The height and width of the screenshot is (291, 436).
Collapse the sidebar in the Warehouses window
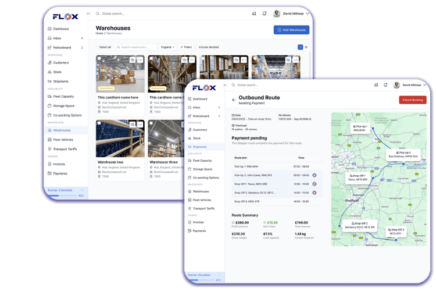(88, 13)
